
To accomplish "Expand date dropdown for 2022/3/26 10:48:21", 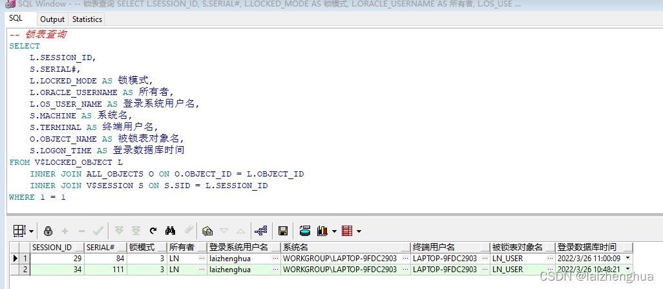I will pos(627,270).
